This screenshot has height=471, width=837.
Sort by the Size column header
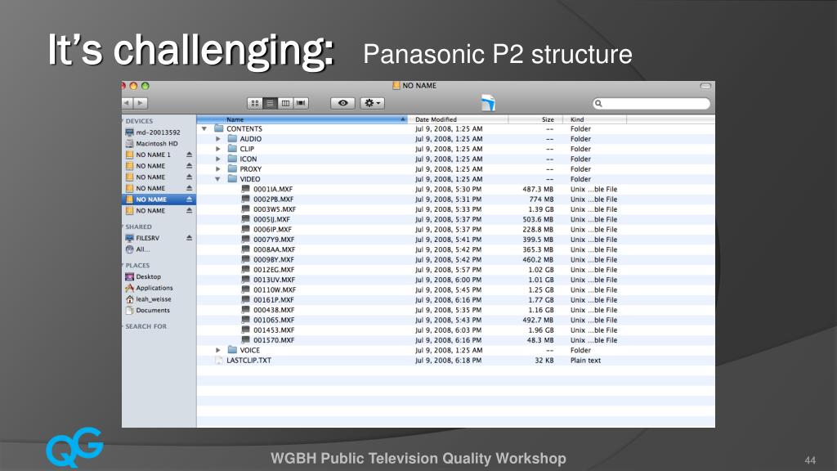[x=535, y=119]
